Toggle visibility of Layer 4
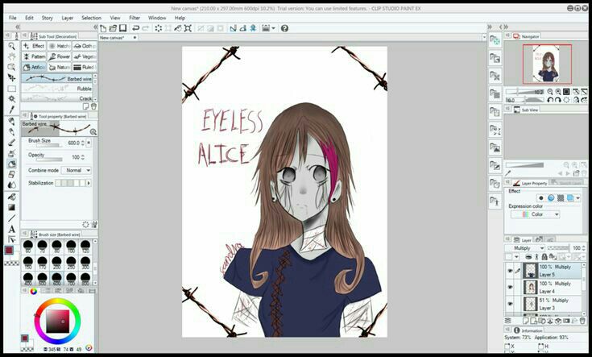The image size is (592, 357). [x=510, y=288]
